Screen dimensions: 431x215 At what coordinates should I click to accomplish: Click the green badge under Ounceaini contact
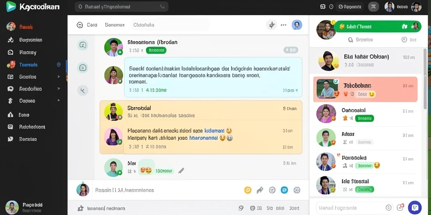click(364, 118)
